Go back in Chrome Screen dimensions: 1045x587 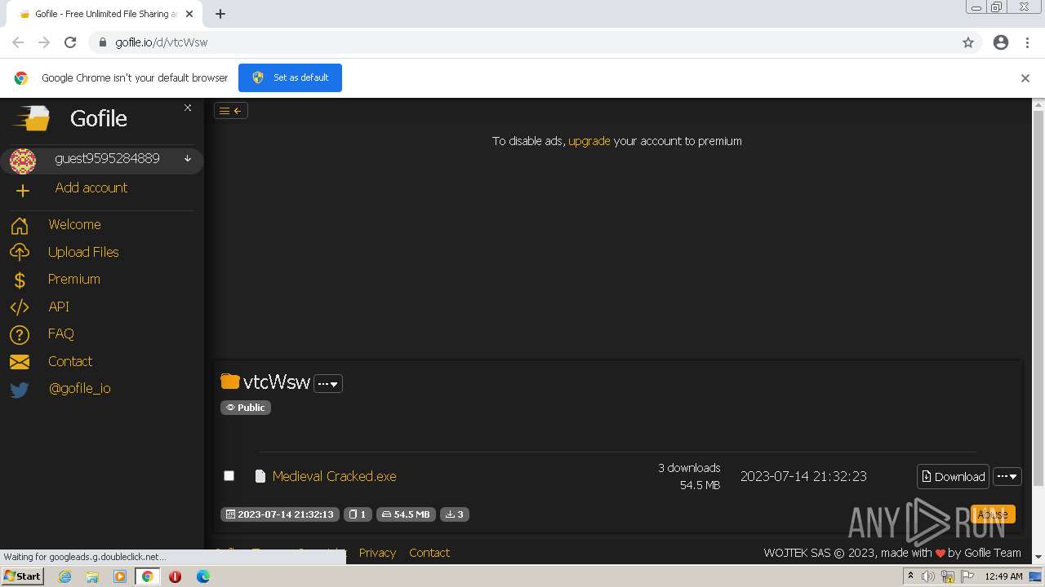click(18, 42)
